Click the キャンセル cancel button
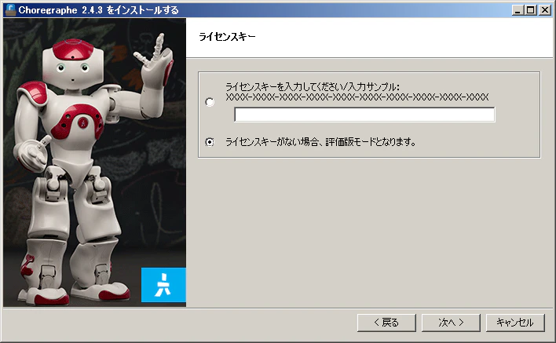556x343 pixels. point(515,323)
